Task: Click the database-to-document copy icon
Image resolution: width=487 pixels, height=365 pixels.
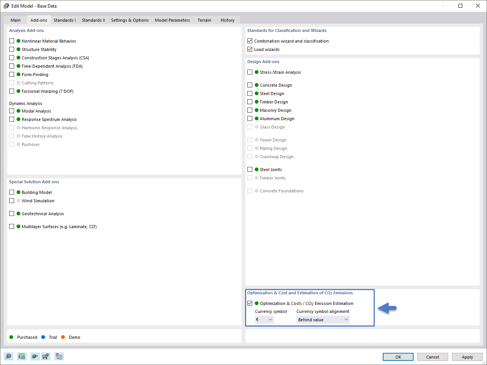Action: pyautogui.click(x=59, y=356)
